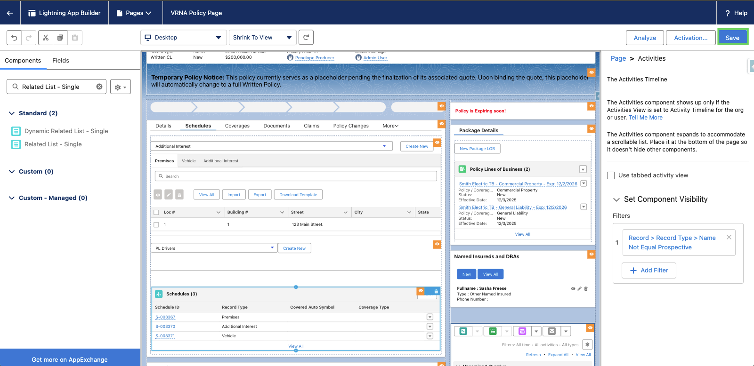The height and width of the screenshot is (366, 754).
Task: Click the visibility eye badge on the Schedules related list
Action: (421, 291)
